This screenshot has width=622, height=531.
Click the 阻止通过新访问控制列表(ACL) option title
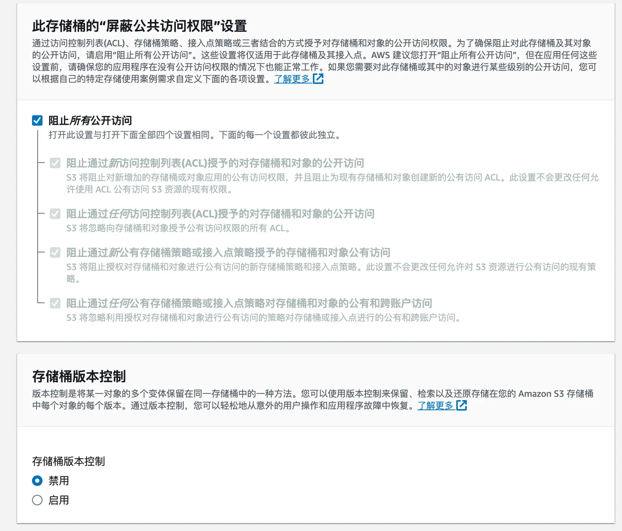(215, 163)
